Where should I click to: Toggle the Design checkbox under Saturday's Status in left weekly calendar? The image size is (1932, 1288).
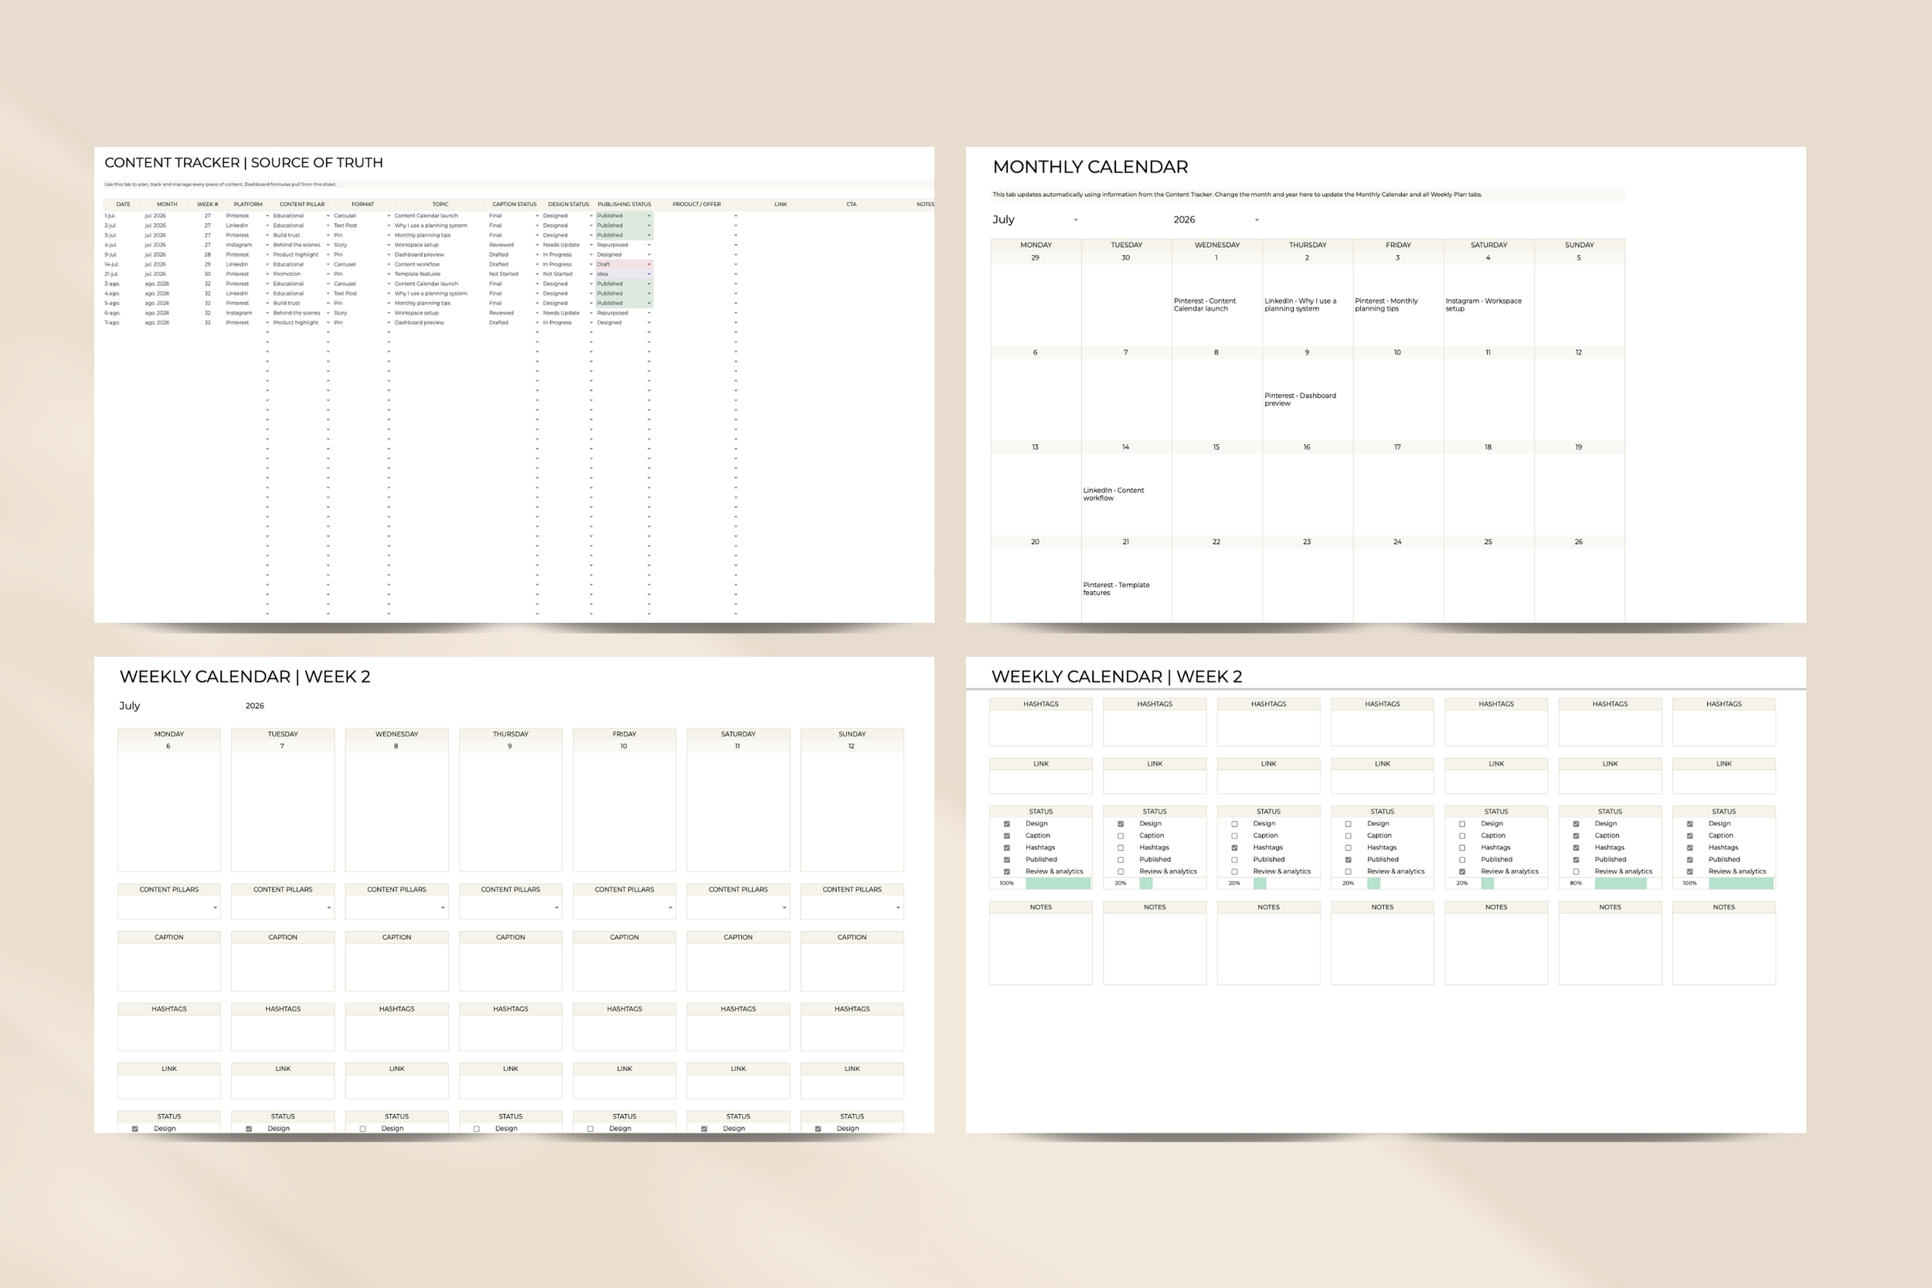704,1129
